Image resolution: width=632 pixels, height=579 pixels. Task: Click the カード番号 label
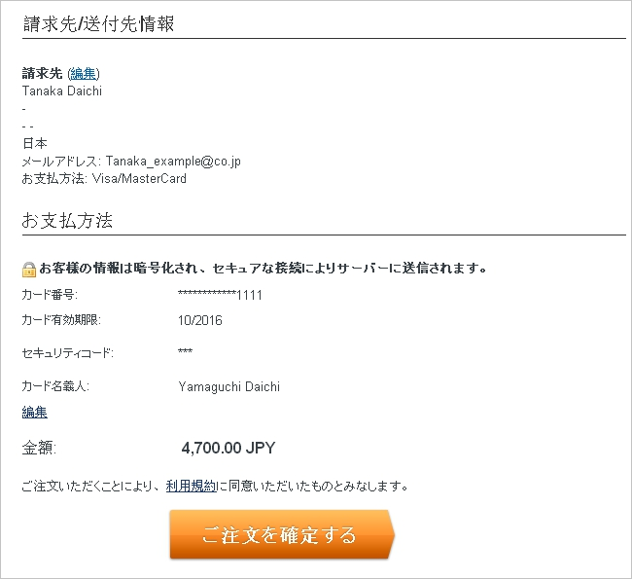tap(49, 295)
